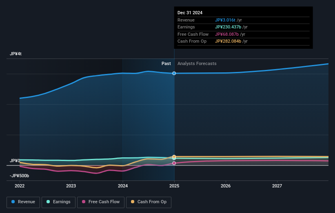This screenshot has width=335, height=213.
Task: Click the -JP¥500b y-axis label
Action: click(19, 176)
